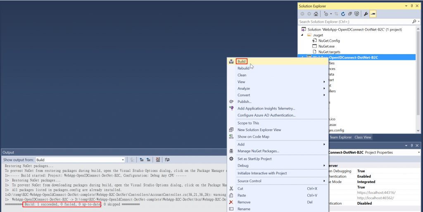Click the Cut scissors icon
This screenshot has height=212, width=423.
[x=231, y=188]
